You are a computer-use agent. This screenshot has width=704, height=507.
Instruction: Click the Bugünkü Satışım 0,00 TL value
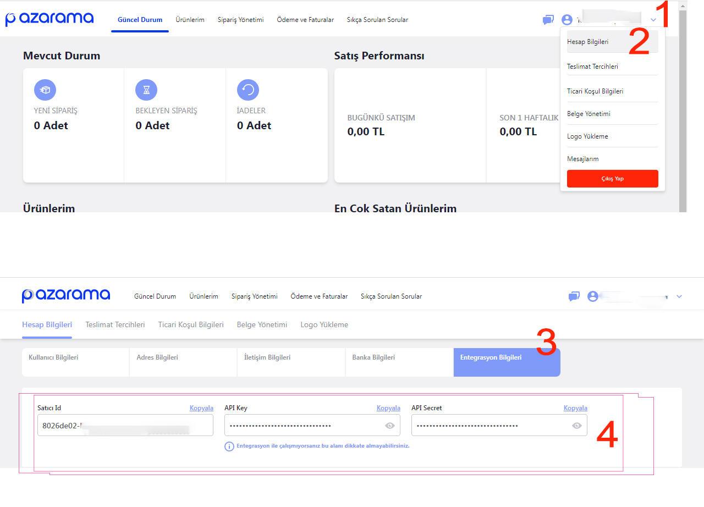(x=366, y=131)
